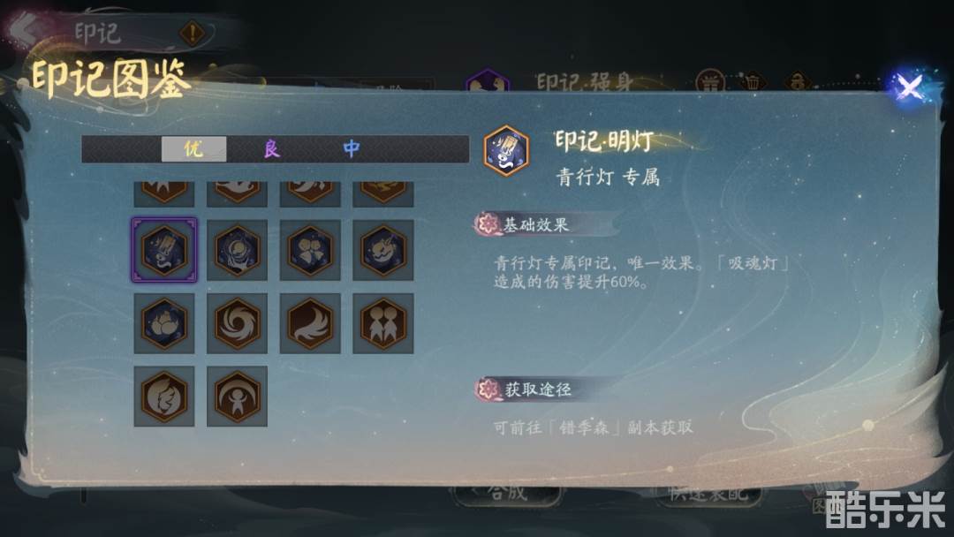The width and height of the screenshot is (954, 537).
Task: Open the exclamation info icon beside 印记
Action: click(x=193, y=33)
